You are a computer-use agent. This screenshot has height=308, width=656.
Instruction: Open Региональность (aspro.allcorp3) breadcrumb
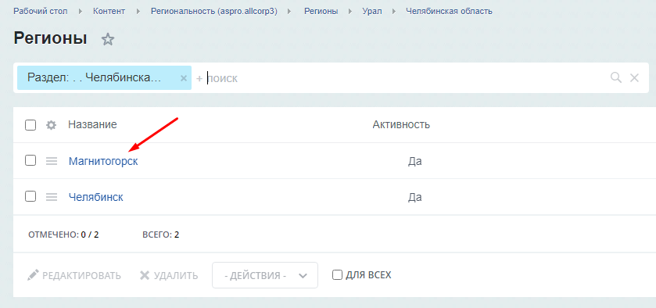click(x=214, y=11)
